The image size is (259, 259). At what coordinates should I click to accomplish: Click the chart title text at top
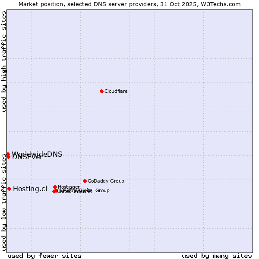(x=129, y=4)
